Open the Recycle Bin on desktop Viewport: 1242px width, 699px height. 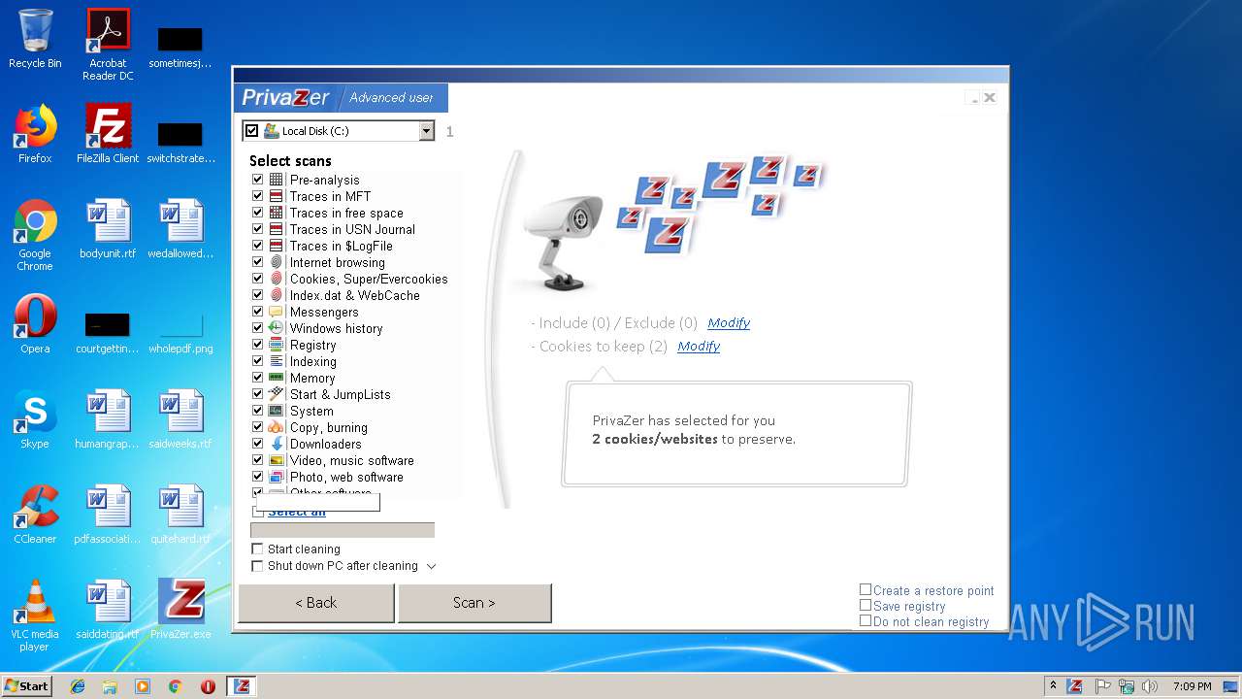35,39
